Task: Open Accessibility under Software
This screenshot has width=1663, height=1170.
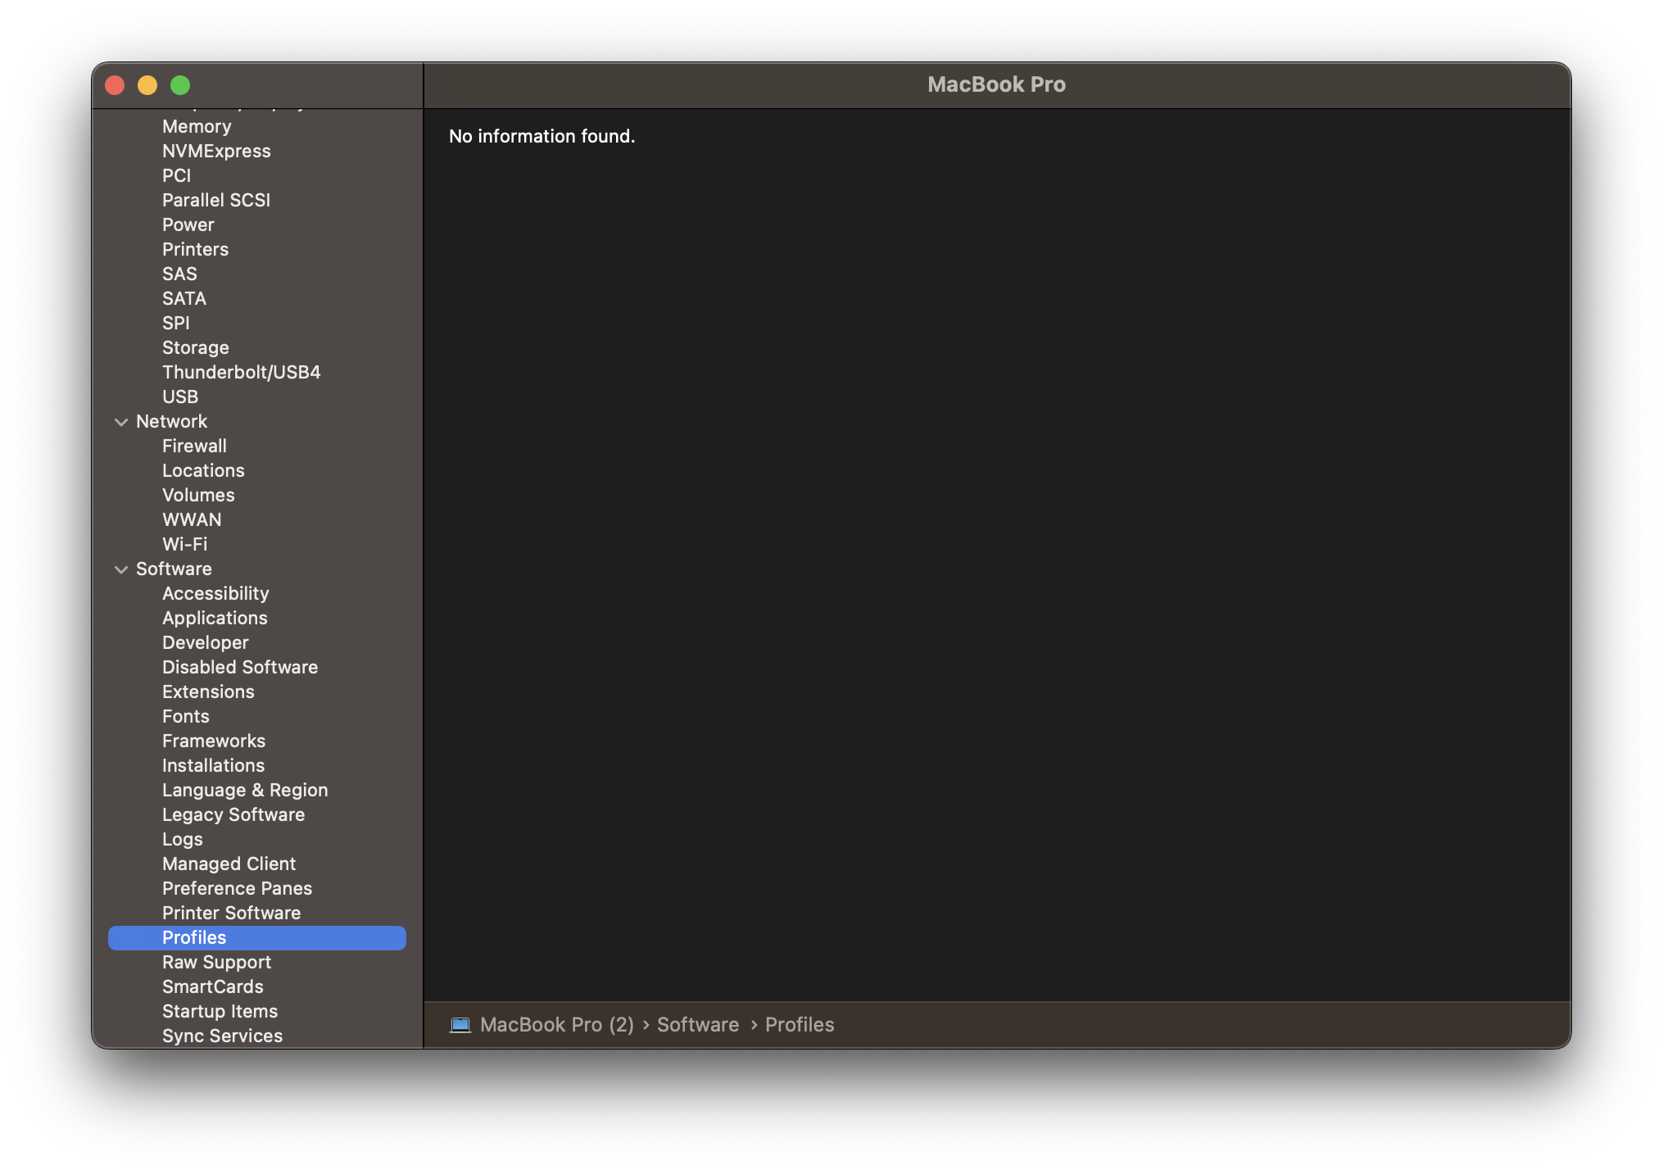Action: 215,593
